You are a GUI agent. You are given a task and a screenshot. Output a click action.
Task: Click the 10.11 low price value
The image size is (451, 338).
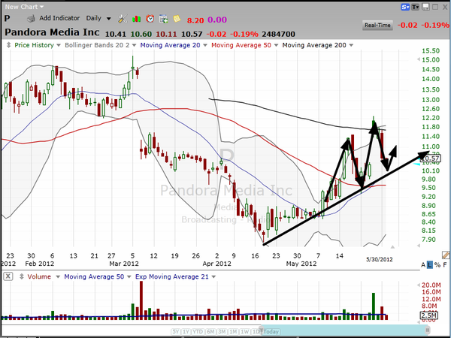(x=166, y=35)
